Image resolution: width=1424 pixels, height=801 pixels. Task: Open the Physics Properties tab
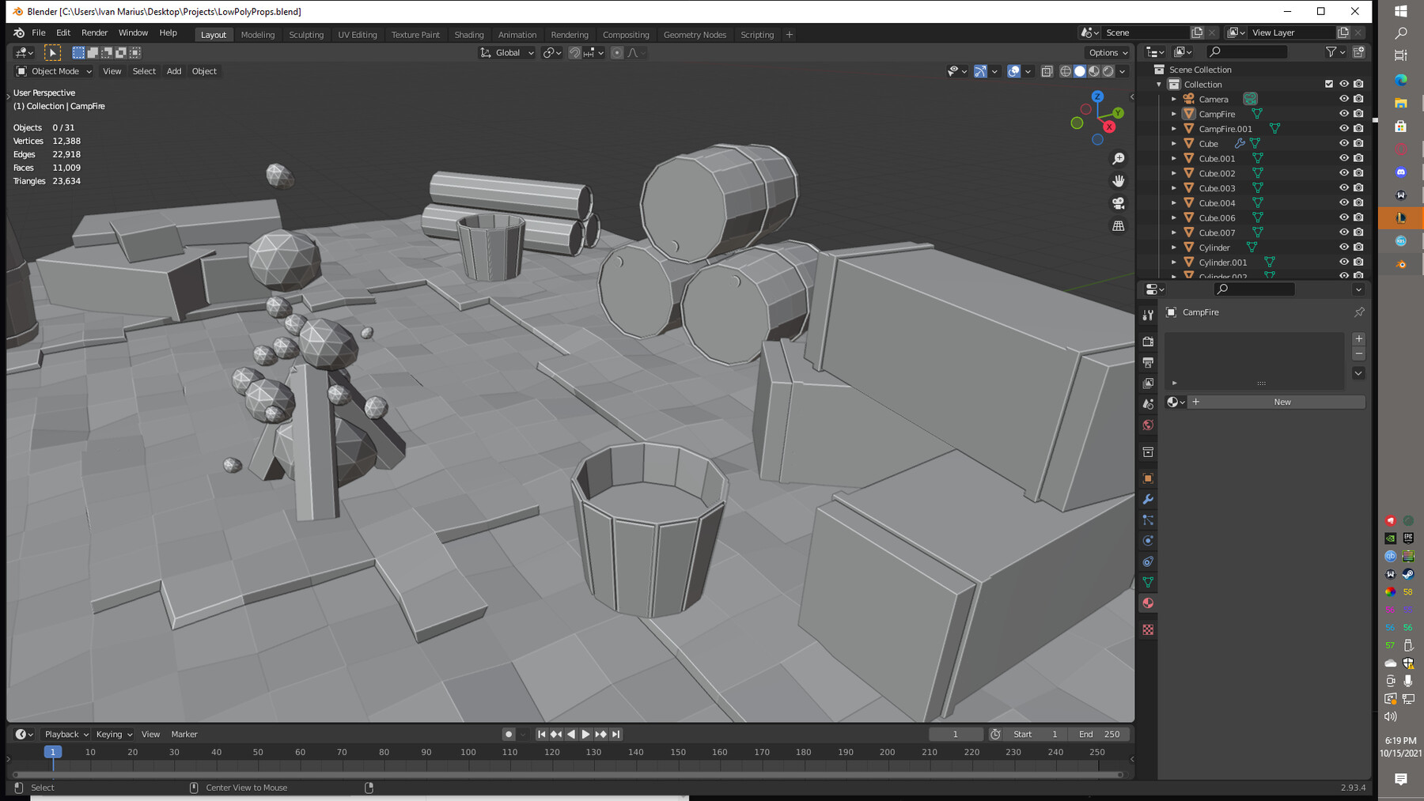1148,538
